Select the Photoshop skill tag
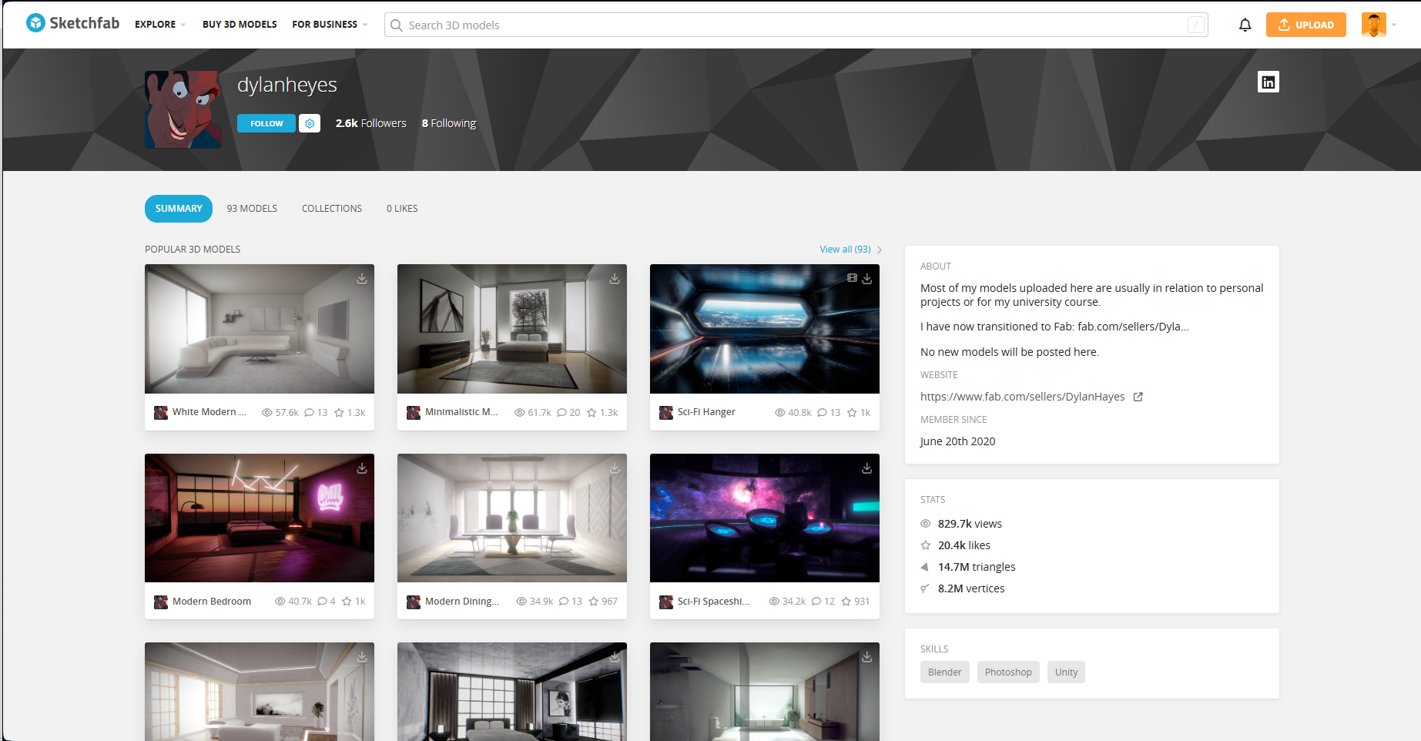Image resolution: width=1421 pixels, height=741 pixels. click(1008, 672)
